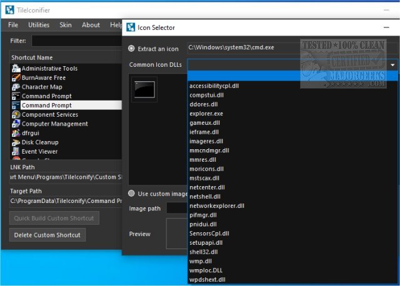Pick wmp.dll in the dropdown list
The height and width of the screenshot is (286, 400).
[x=293, y=261]
